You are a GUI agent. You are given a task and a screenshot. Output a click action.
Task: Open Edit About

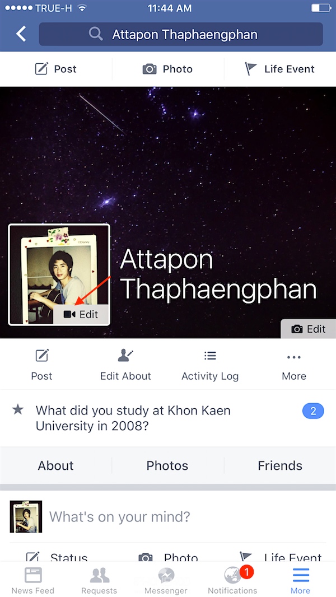(x=125, y=365)
